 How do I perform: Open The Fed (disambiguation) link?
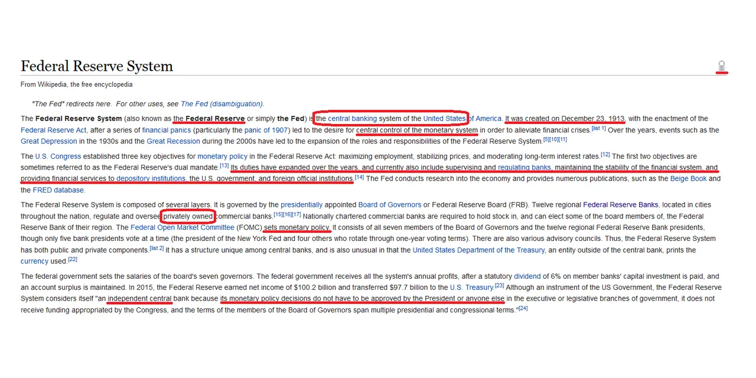point(221,104)
